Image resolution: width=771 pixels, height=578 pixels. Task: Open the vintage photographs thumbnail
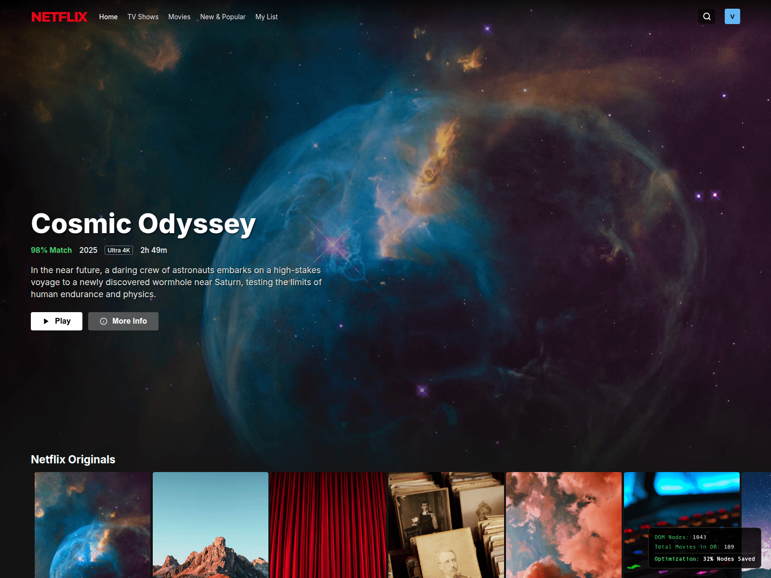pos(446,525)
